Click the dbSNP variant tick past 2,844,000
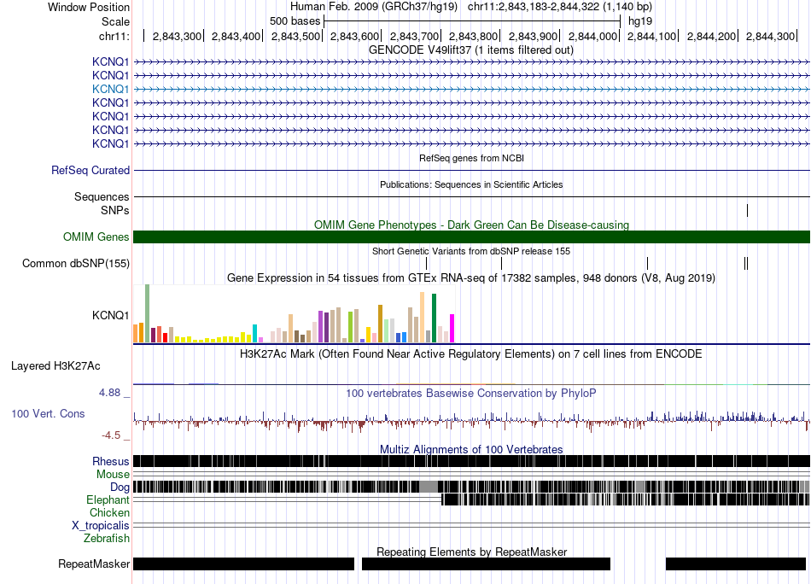The width and height of the screenshot is (811, 584). click(648, 263)
